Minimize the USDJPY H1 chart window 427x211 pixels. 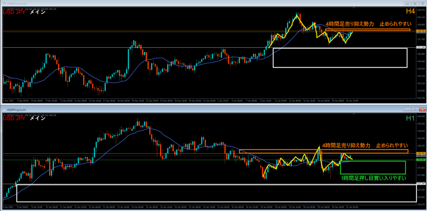pyautogui.click(x=407, y=110)
